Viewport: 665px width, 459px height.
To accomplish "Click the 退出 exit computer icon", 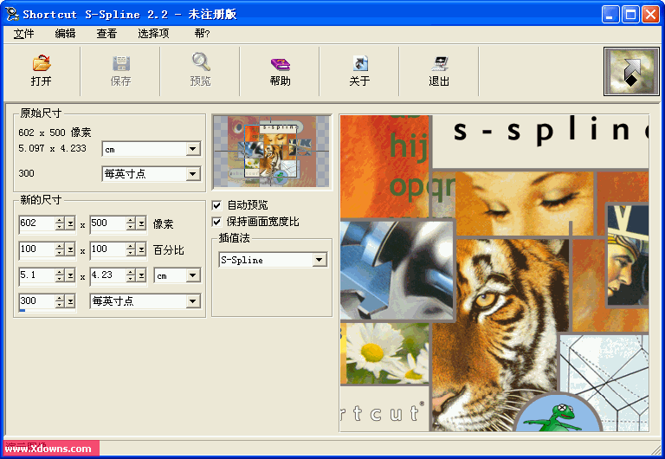I will point(439,63).
